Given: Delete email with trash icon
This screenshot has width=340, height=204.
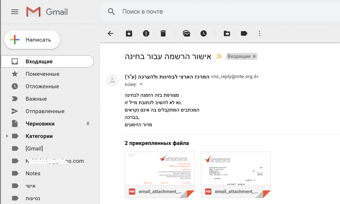Looking at the screenshot, I should (163, 33).
